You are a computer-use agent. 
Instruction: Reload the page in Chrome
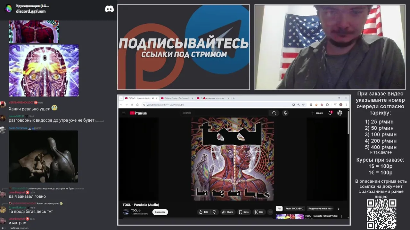click(x=132, y=104)
